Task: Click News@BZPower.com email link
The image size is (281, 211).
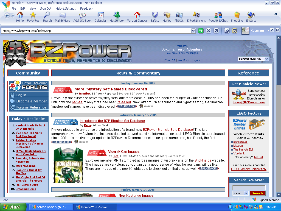Action: coord(249,102)
